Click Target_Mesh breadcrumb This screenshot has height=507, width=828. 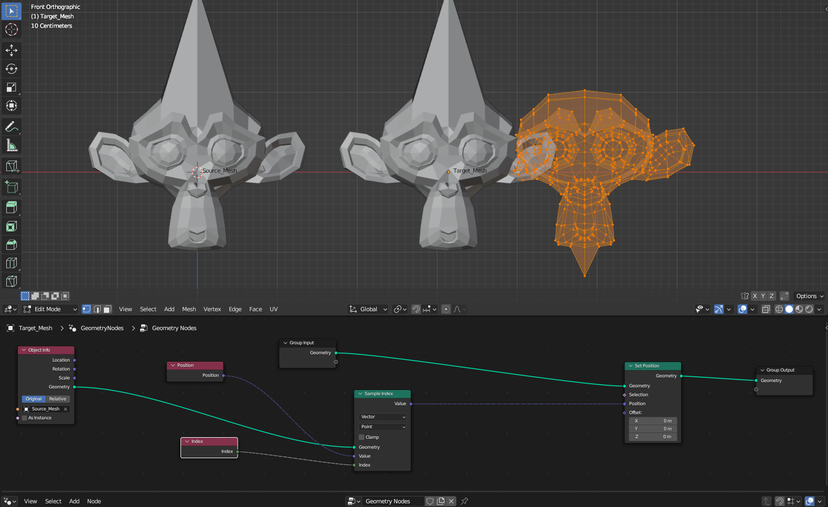click(x=30, y=328)
